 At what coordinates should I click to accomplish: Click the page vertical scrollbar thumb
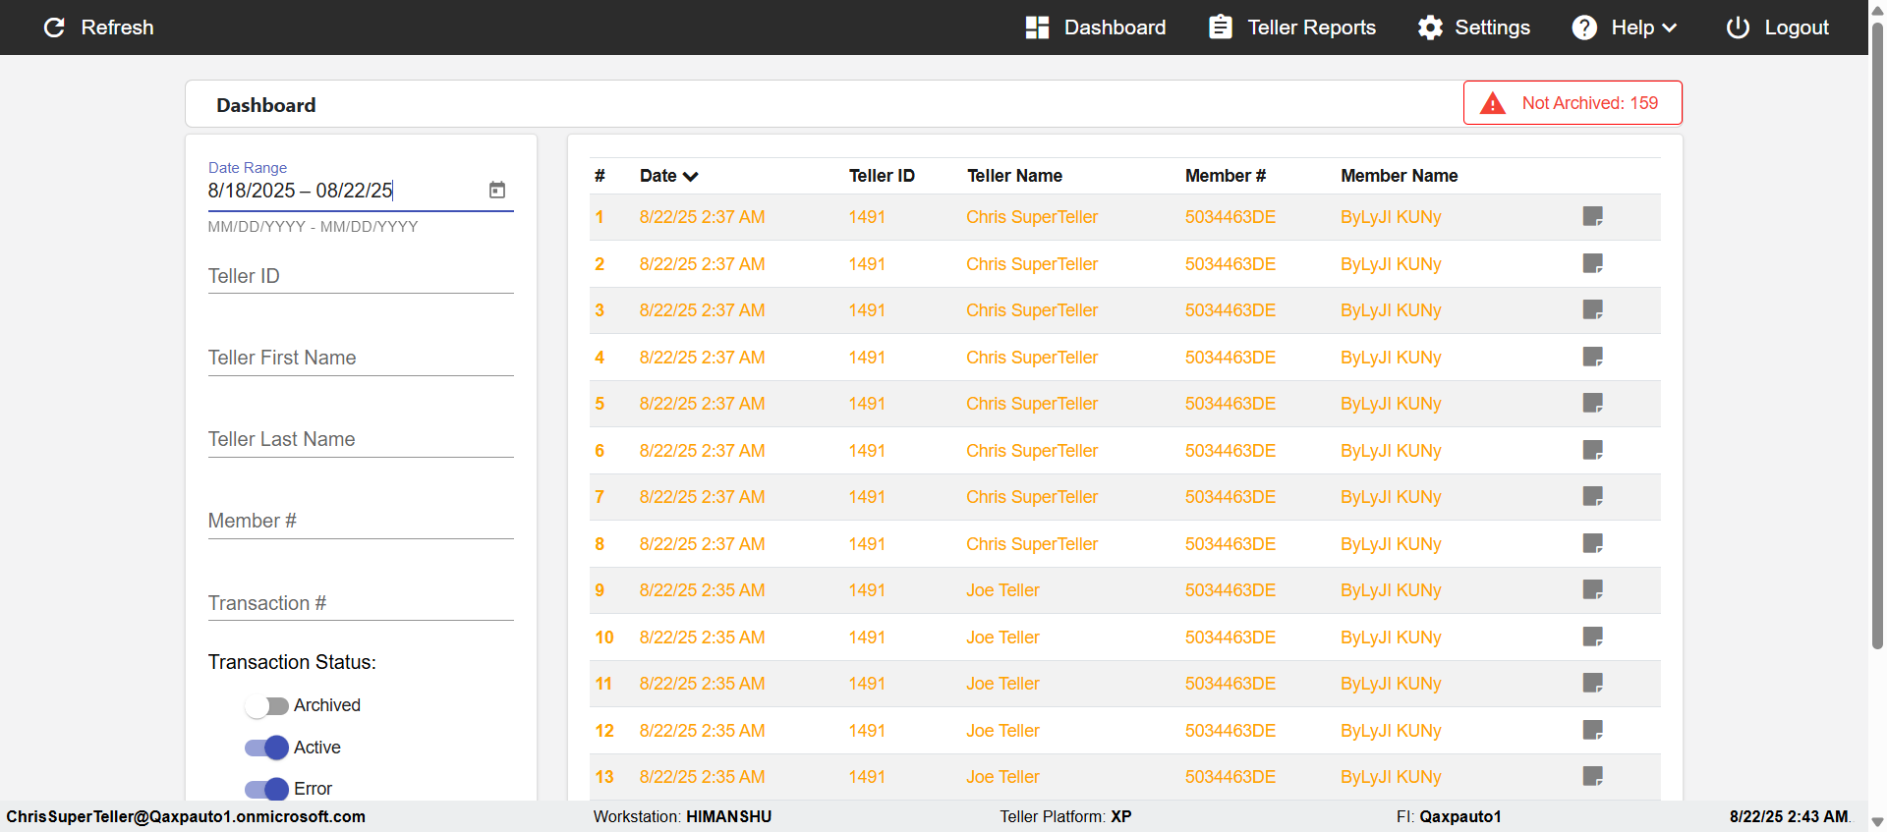coord(1877,334)
